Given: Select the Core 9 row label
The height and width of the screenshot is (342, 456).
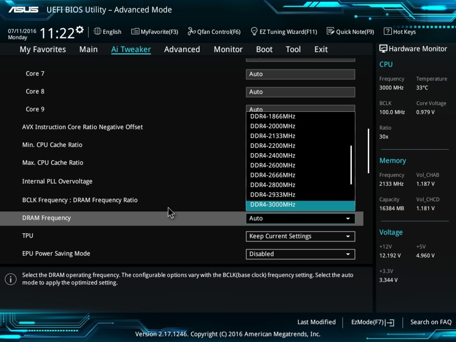Looking at the screenshot, I should coord(35,109).
